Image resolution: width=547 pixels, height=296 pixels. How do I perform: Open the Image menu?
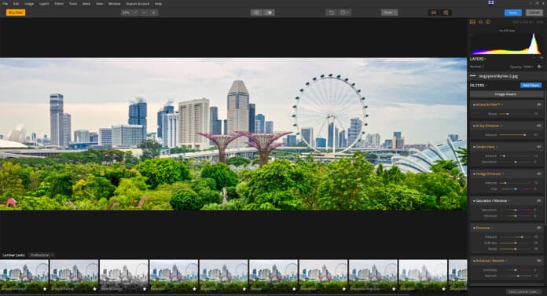pos(29,3)
